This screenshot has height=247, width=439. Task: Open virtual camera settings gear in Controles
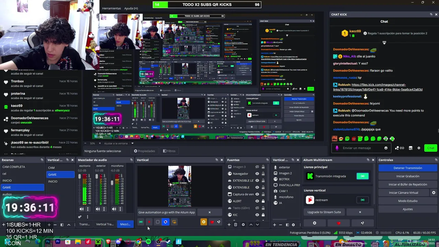434,193
